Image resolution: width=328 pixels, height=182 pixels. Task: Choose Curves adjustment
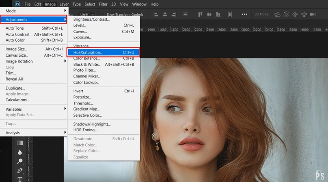[x=104, y=32]
